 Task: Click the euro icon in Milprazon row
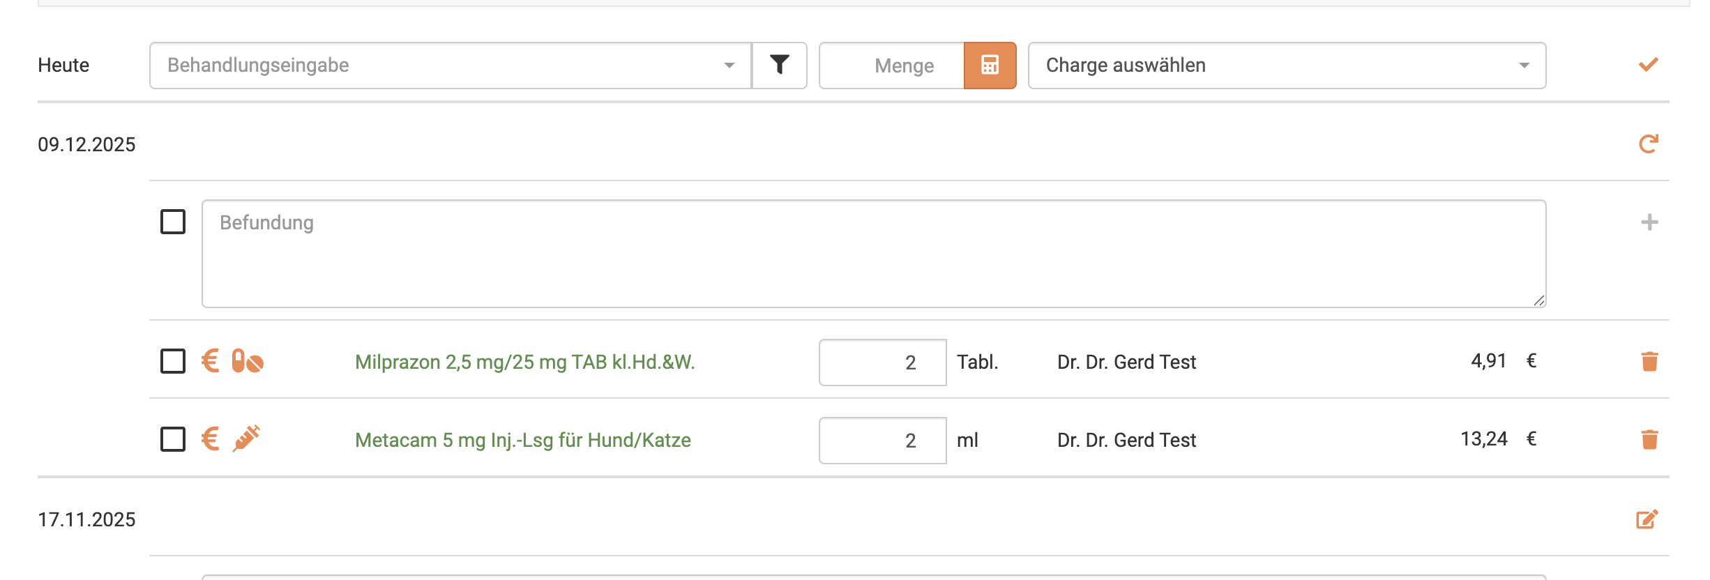(210, 361)
